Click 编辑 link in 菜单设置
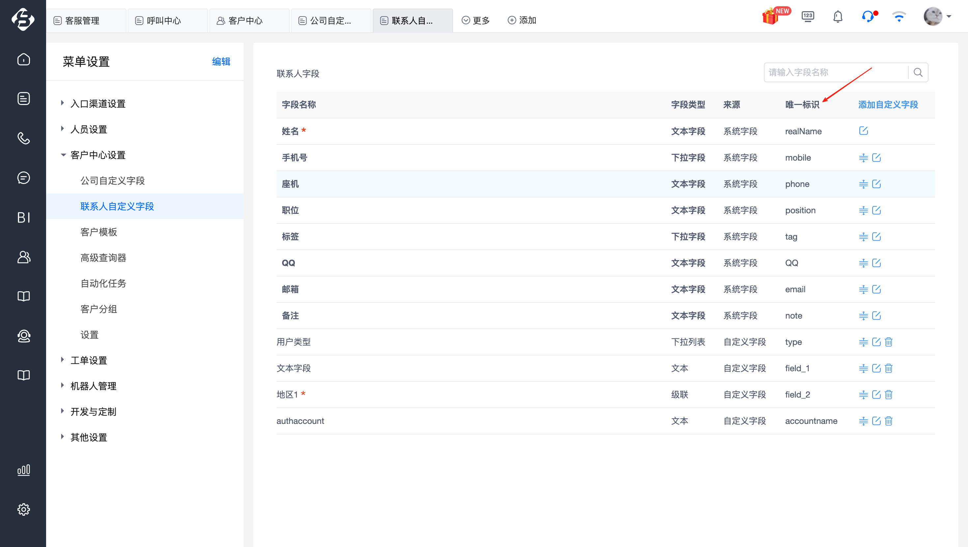The width and height of the screenshot is (968, 547). tap(221, 62)
